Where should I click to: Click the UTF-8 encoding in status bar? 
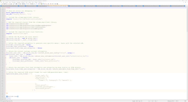[x=177, y=101]
